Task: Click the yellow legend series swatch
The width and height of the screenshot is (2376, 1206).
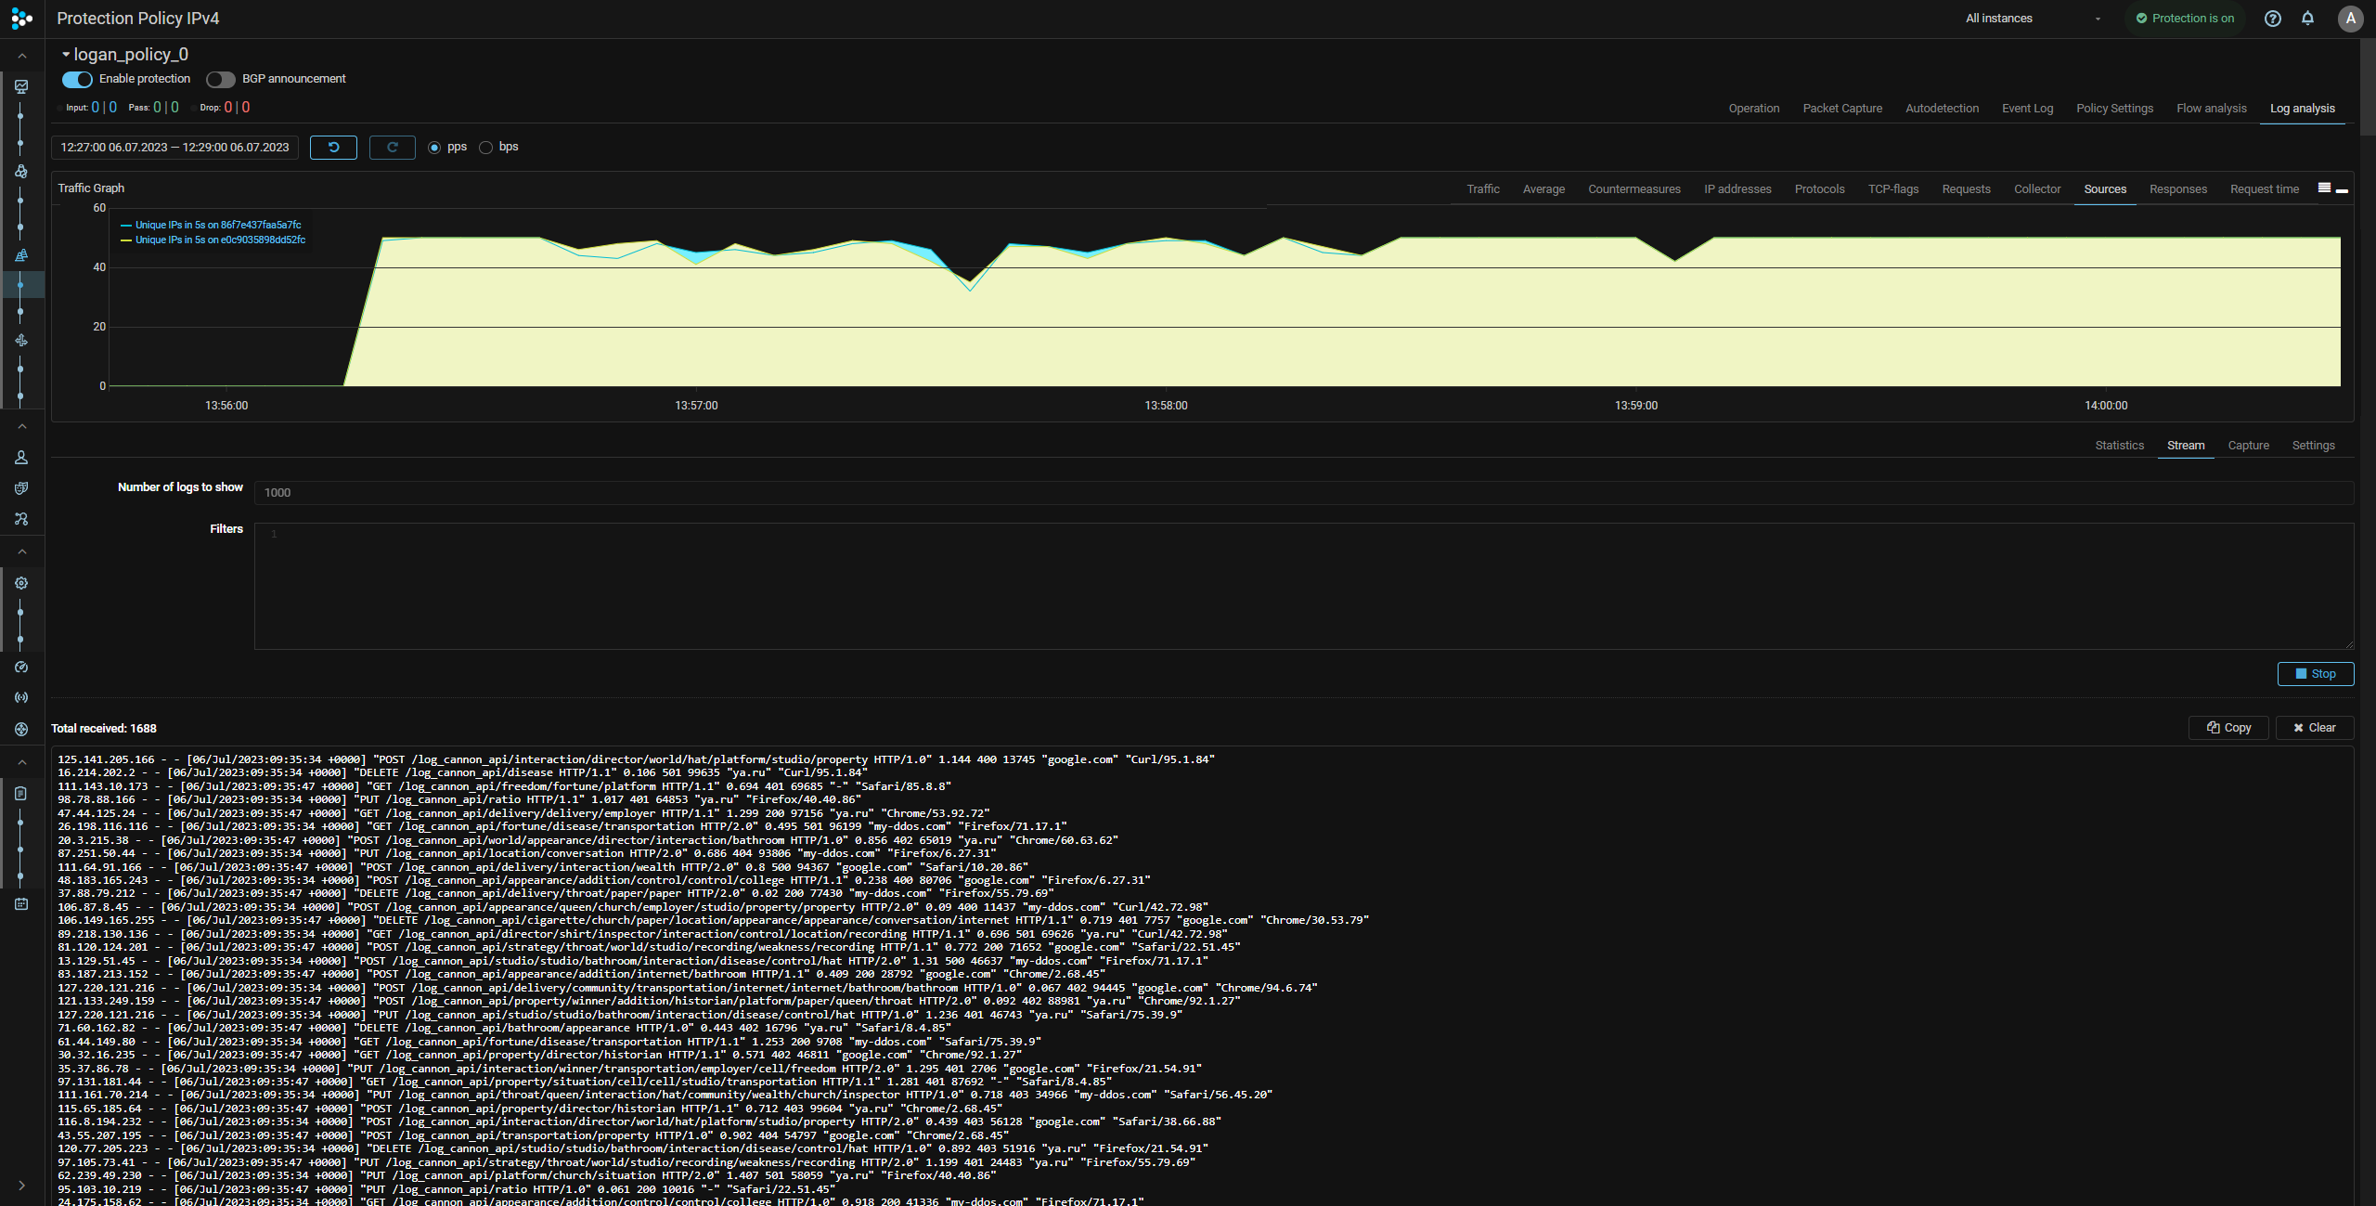Action: point(126,240)
